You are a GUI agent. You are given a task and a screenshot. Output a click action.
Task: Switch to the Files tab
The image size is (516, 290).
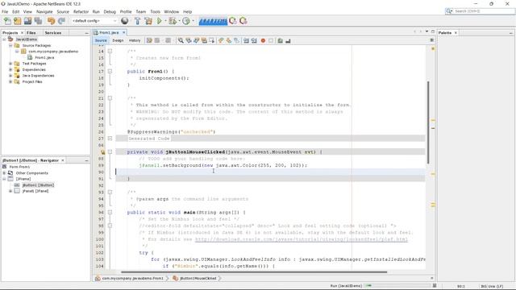[x=31, y=33]
